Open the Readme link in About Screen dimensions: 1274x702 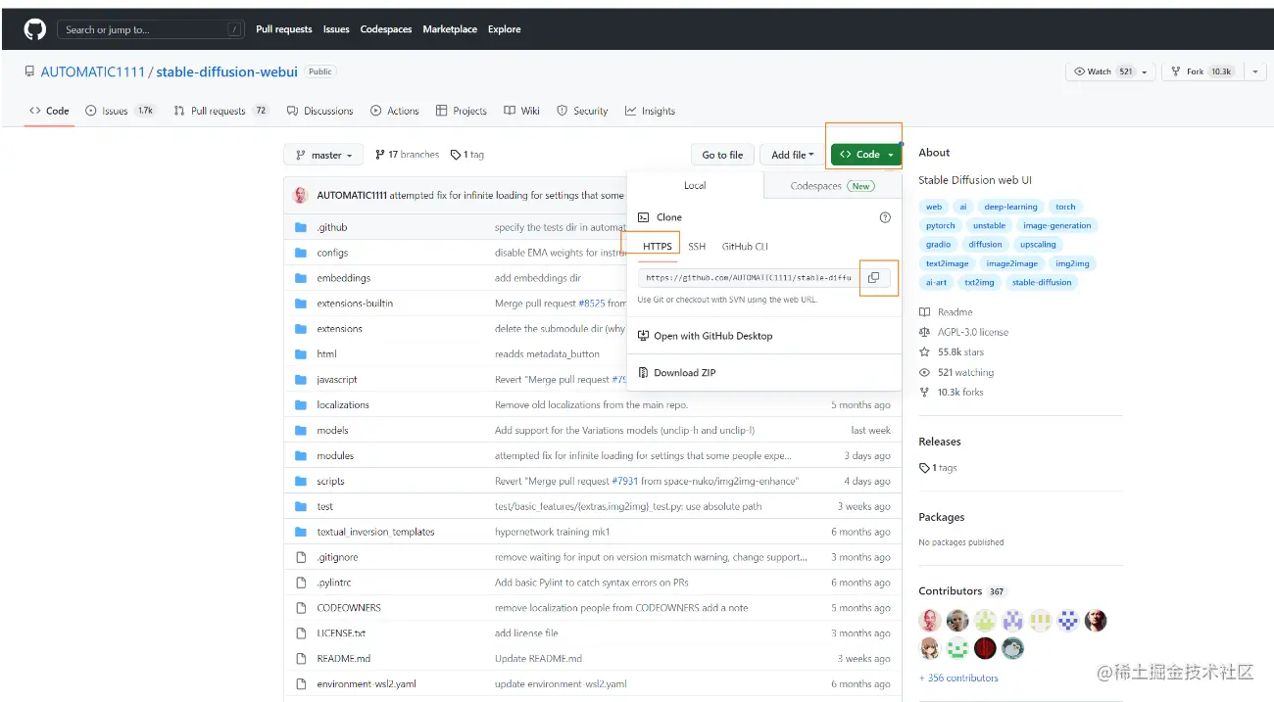(946, 312)
